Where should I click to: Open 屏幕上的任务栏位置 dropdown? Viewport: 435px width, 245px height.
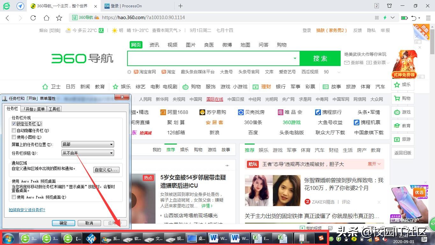point(88,145)
